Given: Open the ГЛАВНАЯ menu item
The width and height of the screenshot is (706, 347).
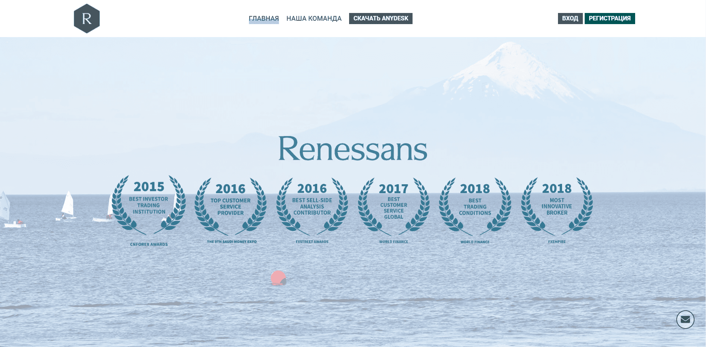Looking at the screenshot, I should pyautogui.click(x=264, y=18).
